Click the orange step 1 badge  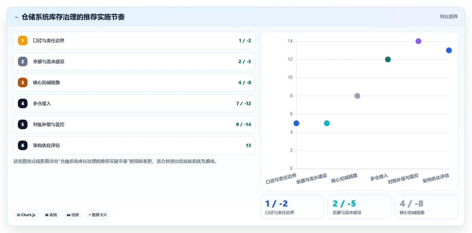pyautogui.click(x=23, y=41)
